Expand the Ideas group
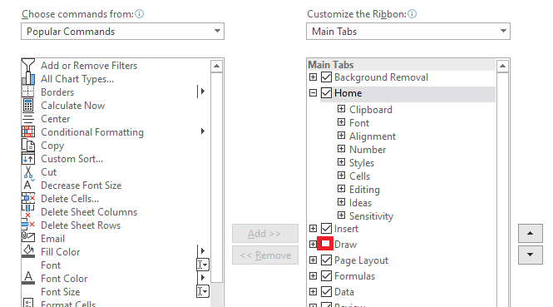Image resolution: width=553 pixels, height=307 pixels. click(x=341, y=202)
